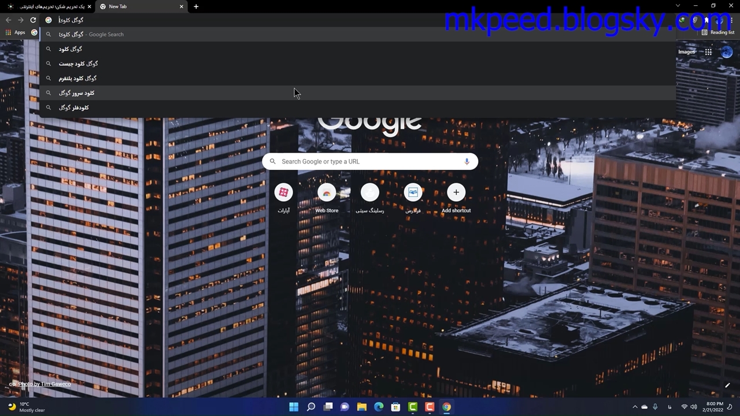The width and height of the screenshot is (740, 416).
Task: Open the Aparat shortcut tile
Action: (x=283, y=193)
